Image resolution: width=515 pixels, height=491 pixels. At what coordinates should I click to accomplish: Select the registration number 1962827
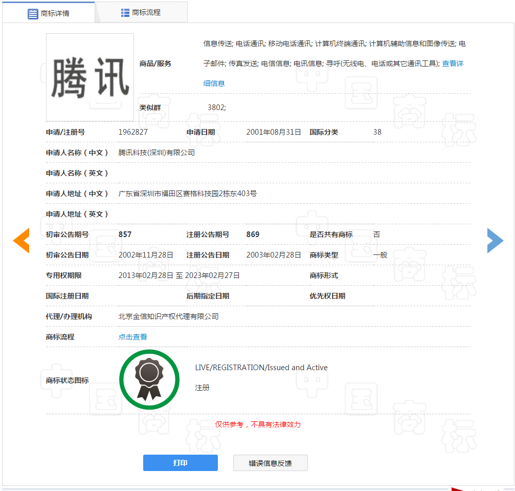pyautogui.click(x=133, y=132)
